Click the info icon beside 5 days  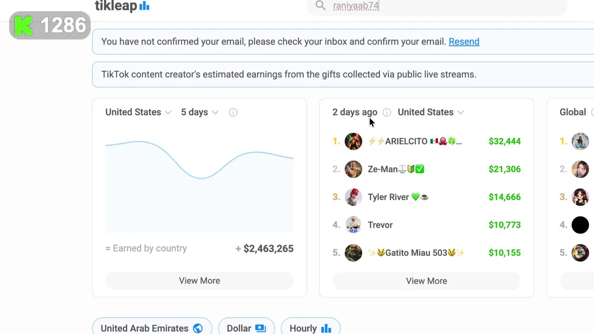point(233,112)
